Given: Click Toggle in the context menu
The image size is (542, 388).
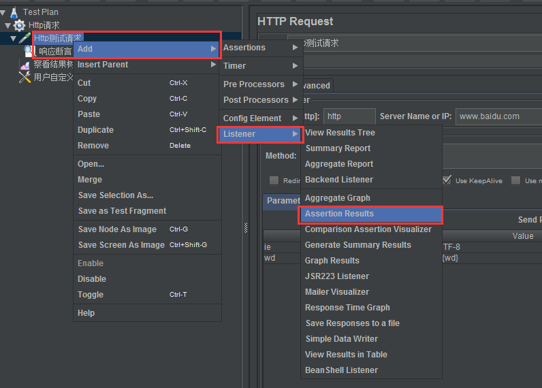Looking at the screenshot, I should (147, 295).
